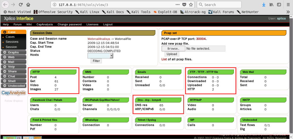Click the Upload button

pos(172,54)
